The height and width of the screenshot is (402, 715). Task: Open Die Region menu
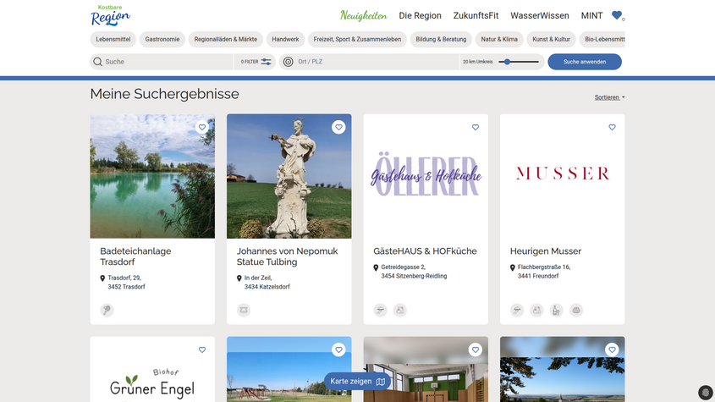tap(420, 15)
